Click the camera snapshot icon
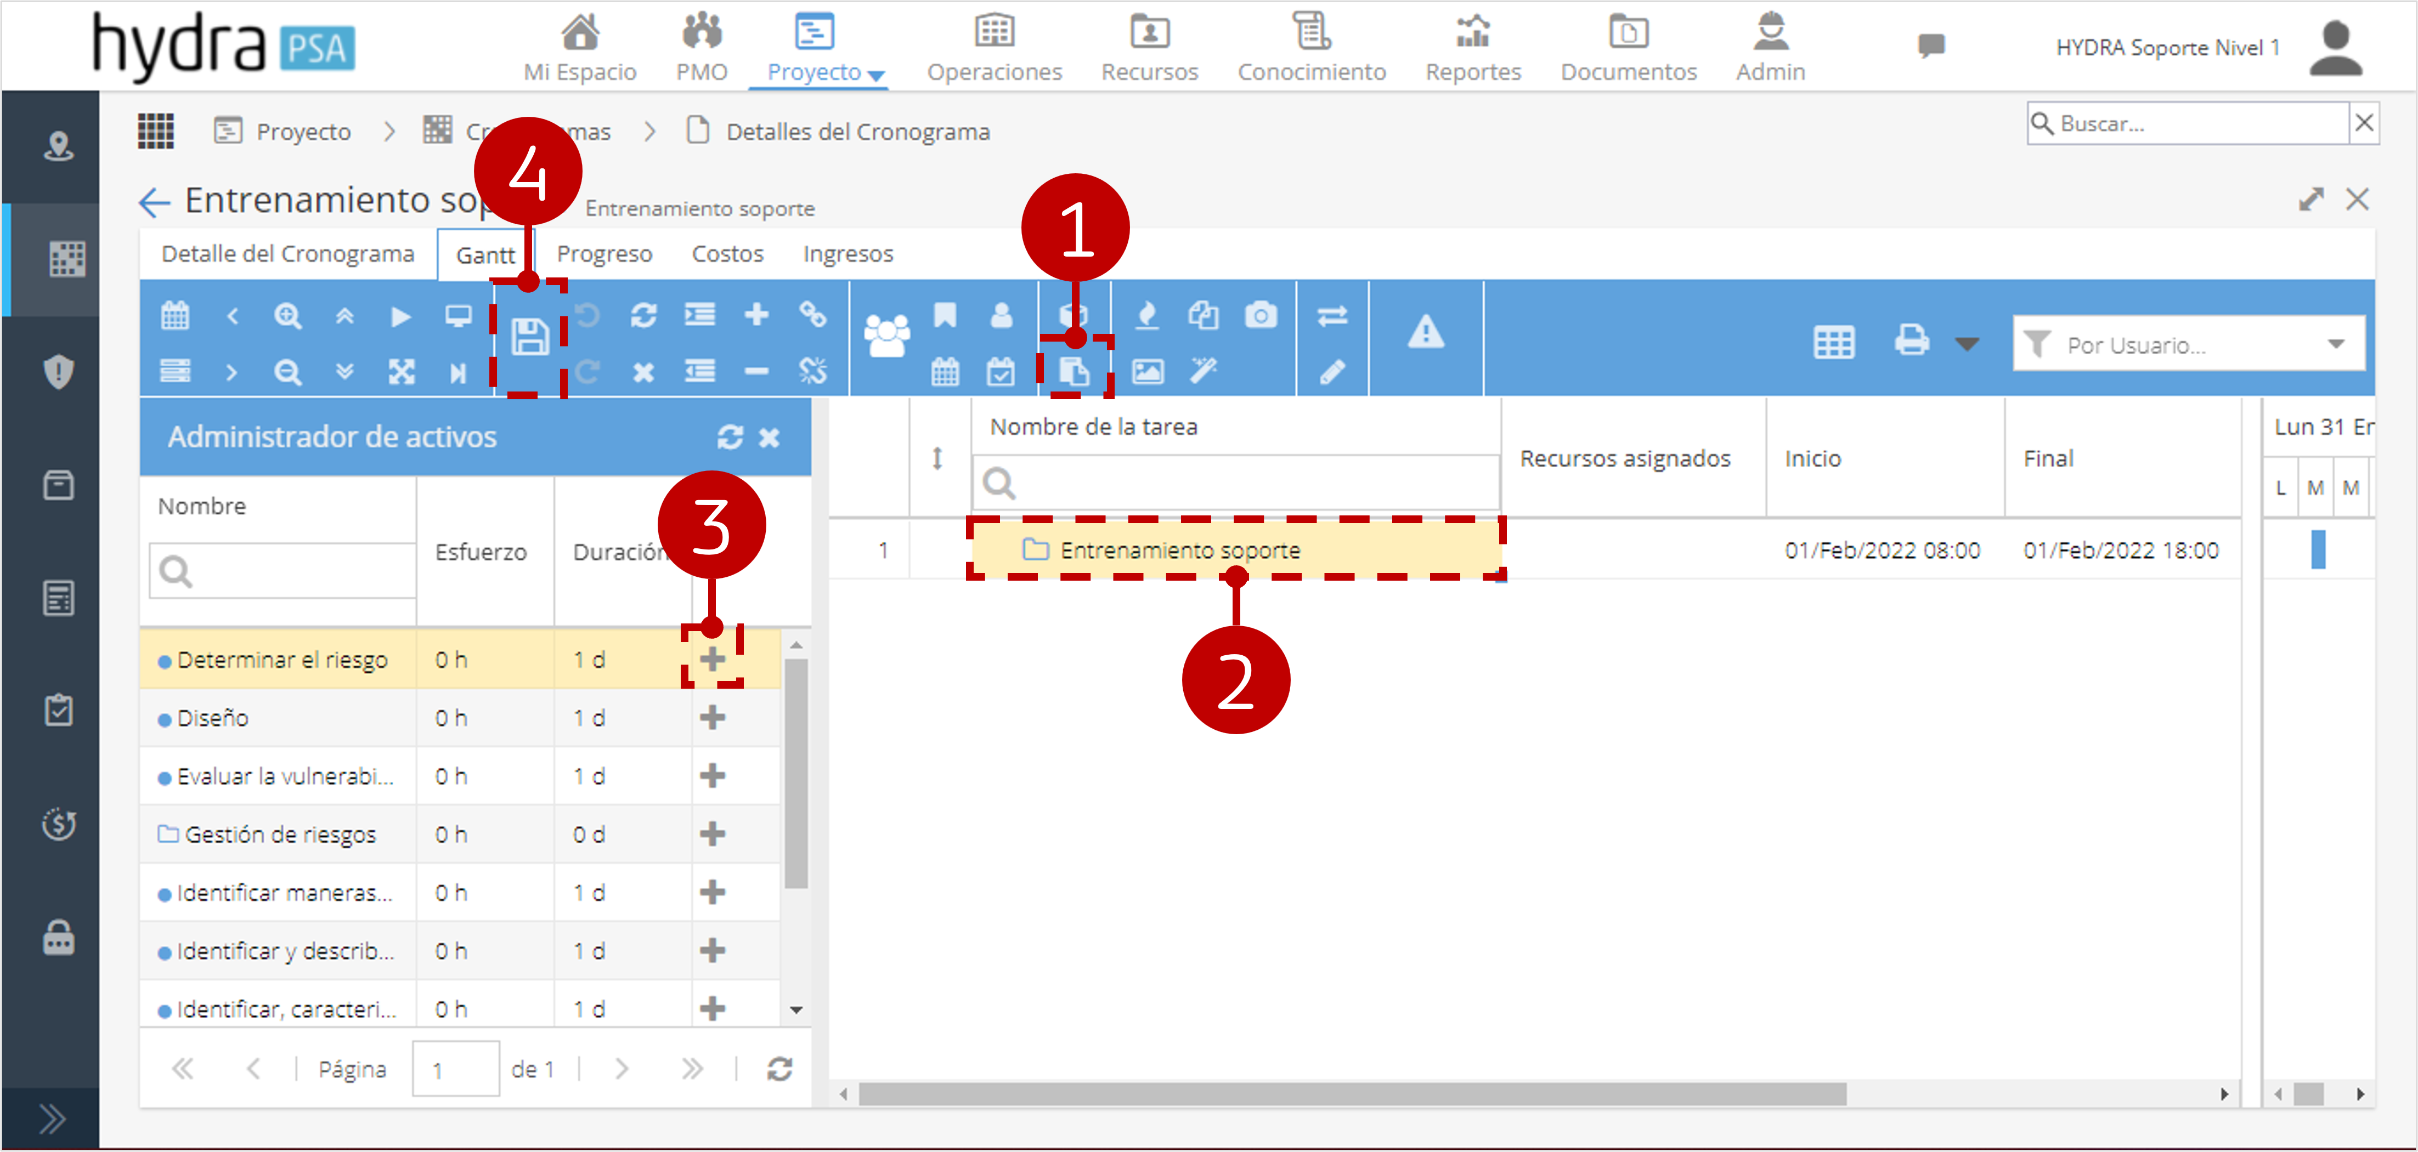Viewport: 2418px width, 1152px height. tap(1261, 315)
